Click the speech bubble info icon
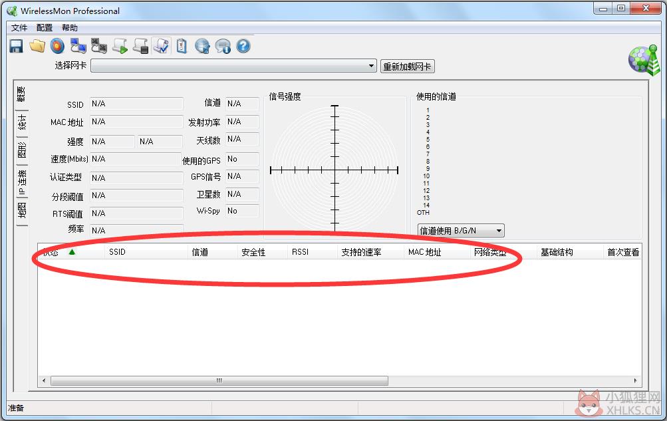 tap(223, 46)
